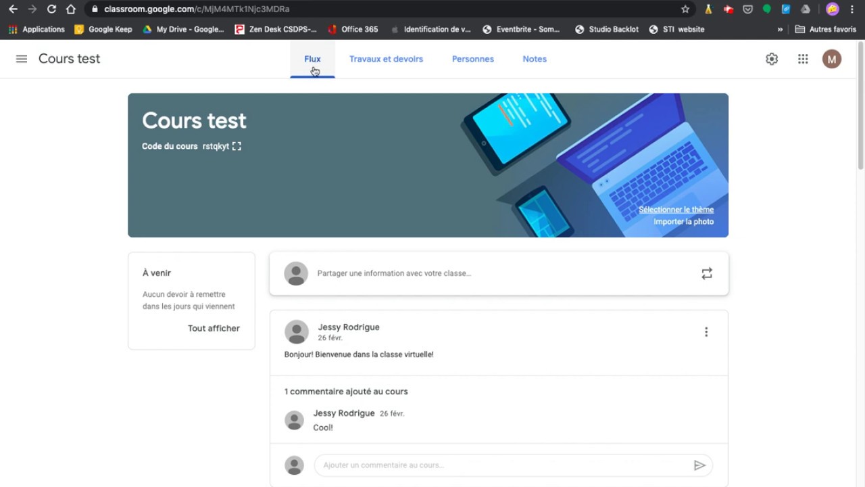The image size is (865, 487).
Task: Open the Applications bookmark
Action: pyautogui.click(x=36, y=30)
